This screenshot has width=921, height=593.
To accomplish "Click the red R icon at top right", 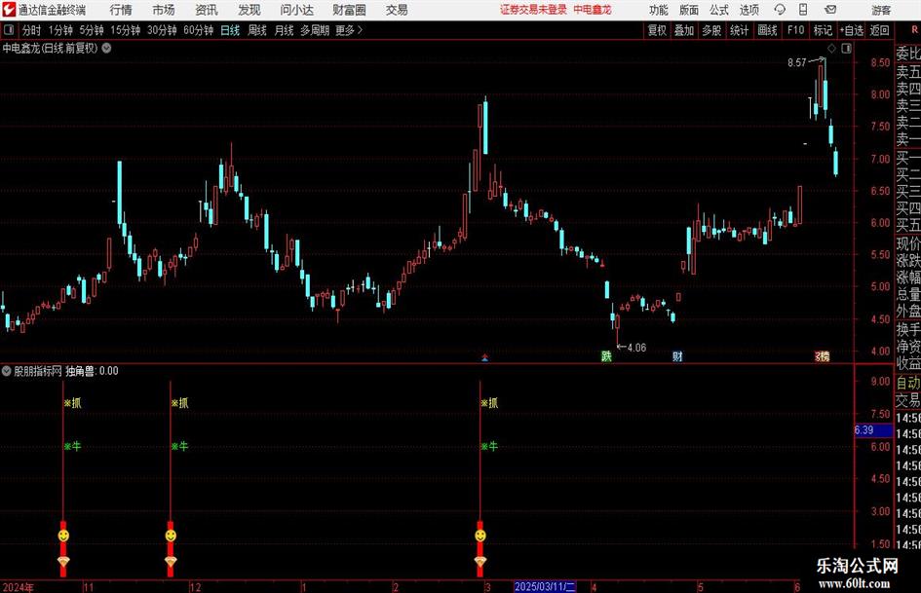I will tap(914, 29).
